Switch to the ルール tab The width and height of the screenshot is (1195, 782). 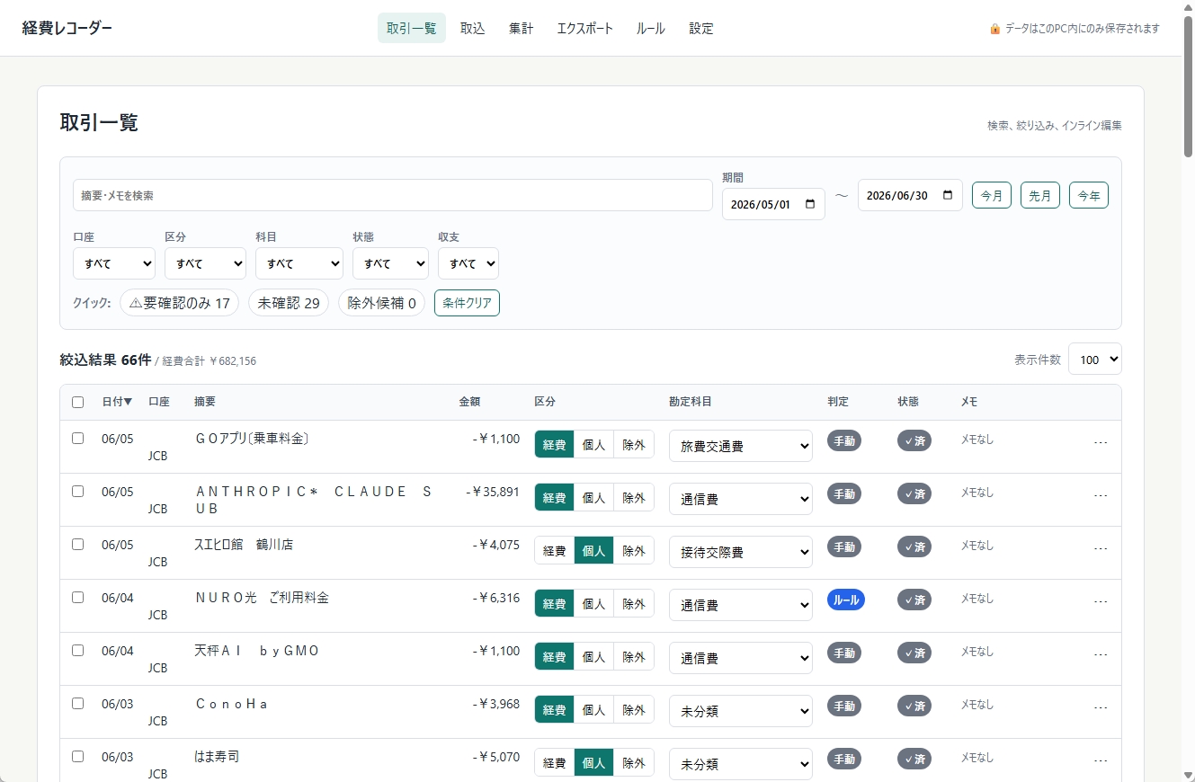point(651,28)
